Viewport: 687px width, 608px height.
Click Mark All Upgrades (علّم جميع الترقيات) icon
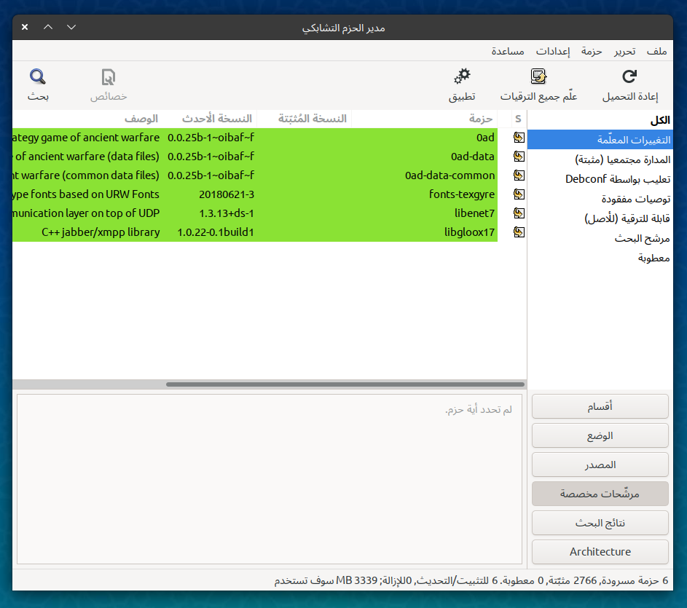click(538, 77)
